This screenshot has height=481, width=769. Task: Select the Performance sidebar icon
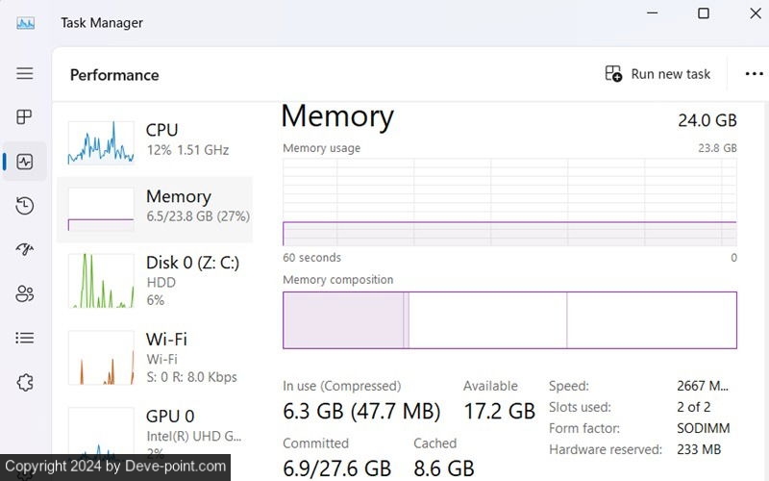click(25, 162)
